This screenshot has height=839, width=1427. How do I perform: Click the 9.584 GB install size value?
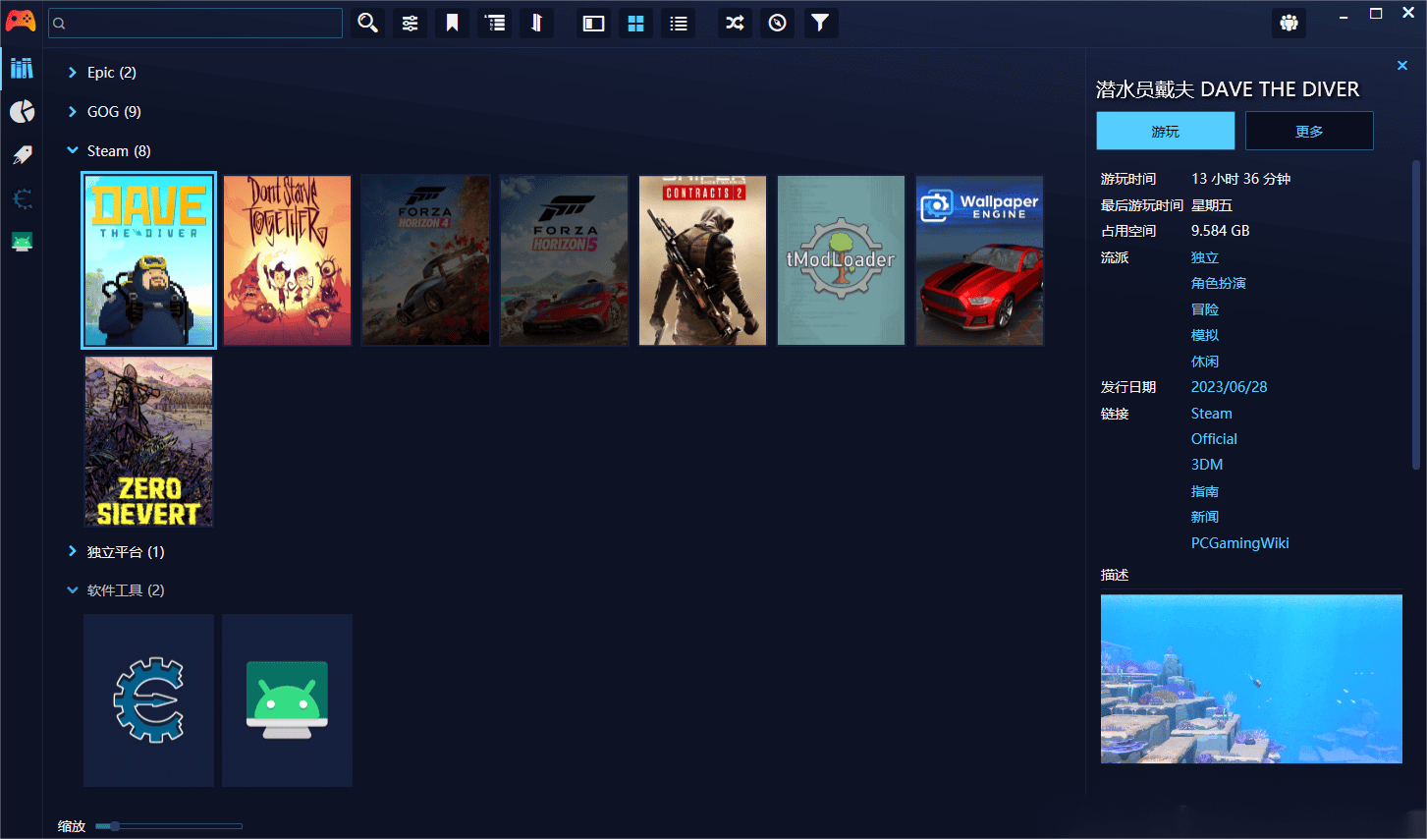pos(1221,231)
